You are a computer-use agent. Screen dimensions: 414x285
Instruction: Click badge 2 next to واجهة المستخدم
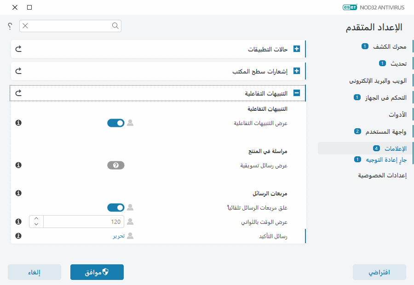click(x=357, y=131)
